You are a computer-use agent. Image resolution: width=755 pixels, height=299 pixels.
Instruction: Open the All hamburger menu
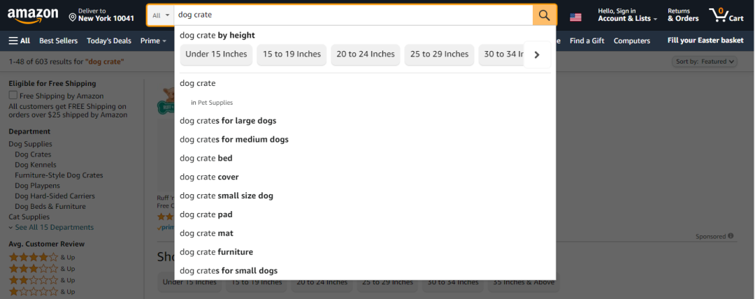[x=20, y=41]
